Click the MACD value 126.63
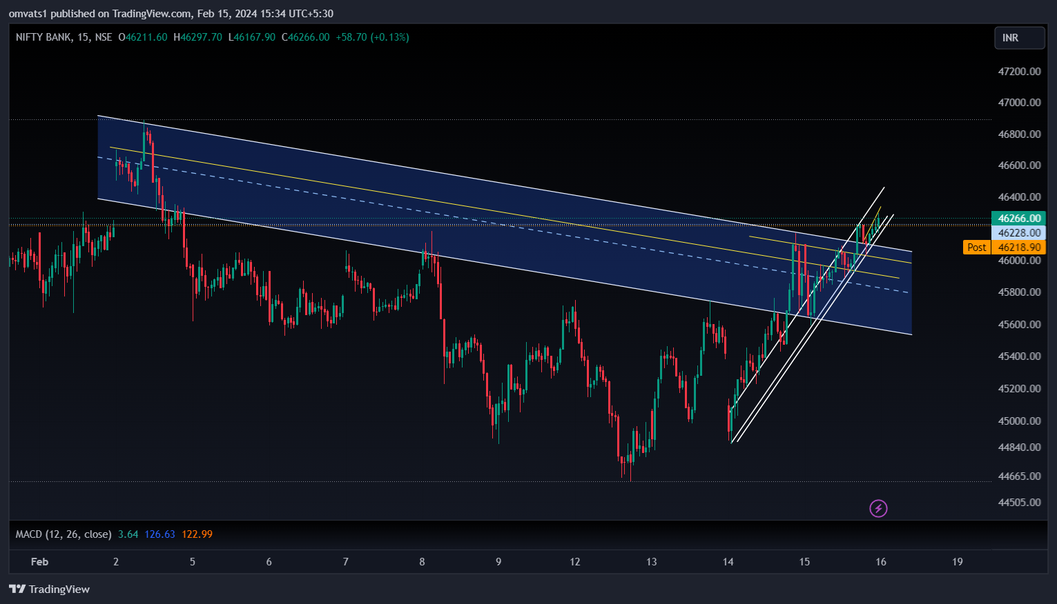 click(160, 534)
